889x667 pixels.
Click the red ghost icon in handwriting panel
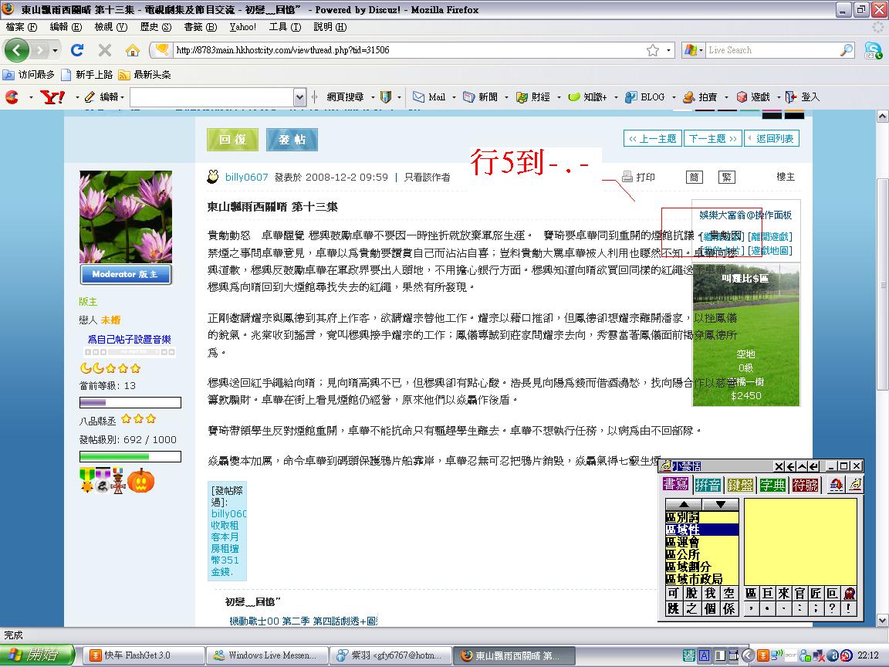click(849, 593)
